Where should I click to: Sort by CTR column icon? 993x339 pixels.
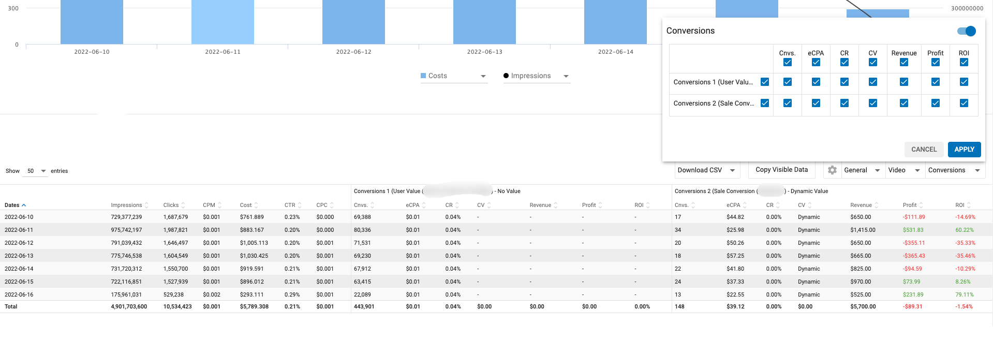[x=300, y=205]
